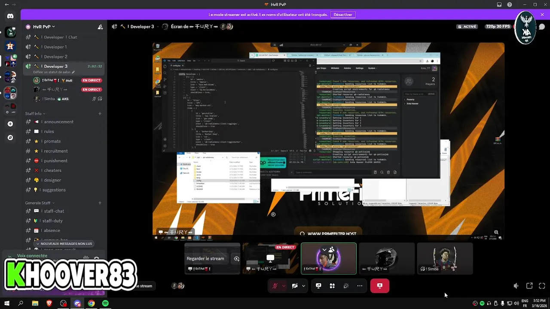Open the absence channel
The width and height of the screenshot is (550, 309).
[x=64, y=230]
